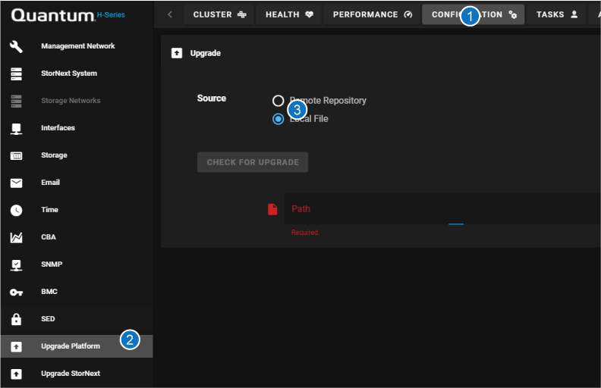
Task: Open the Tasks tab
Action: point(557,14)
